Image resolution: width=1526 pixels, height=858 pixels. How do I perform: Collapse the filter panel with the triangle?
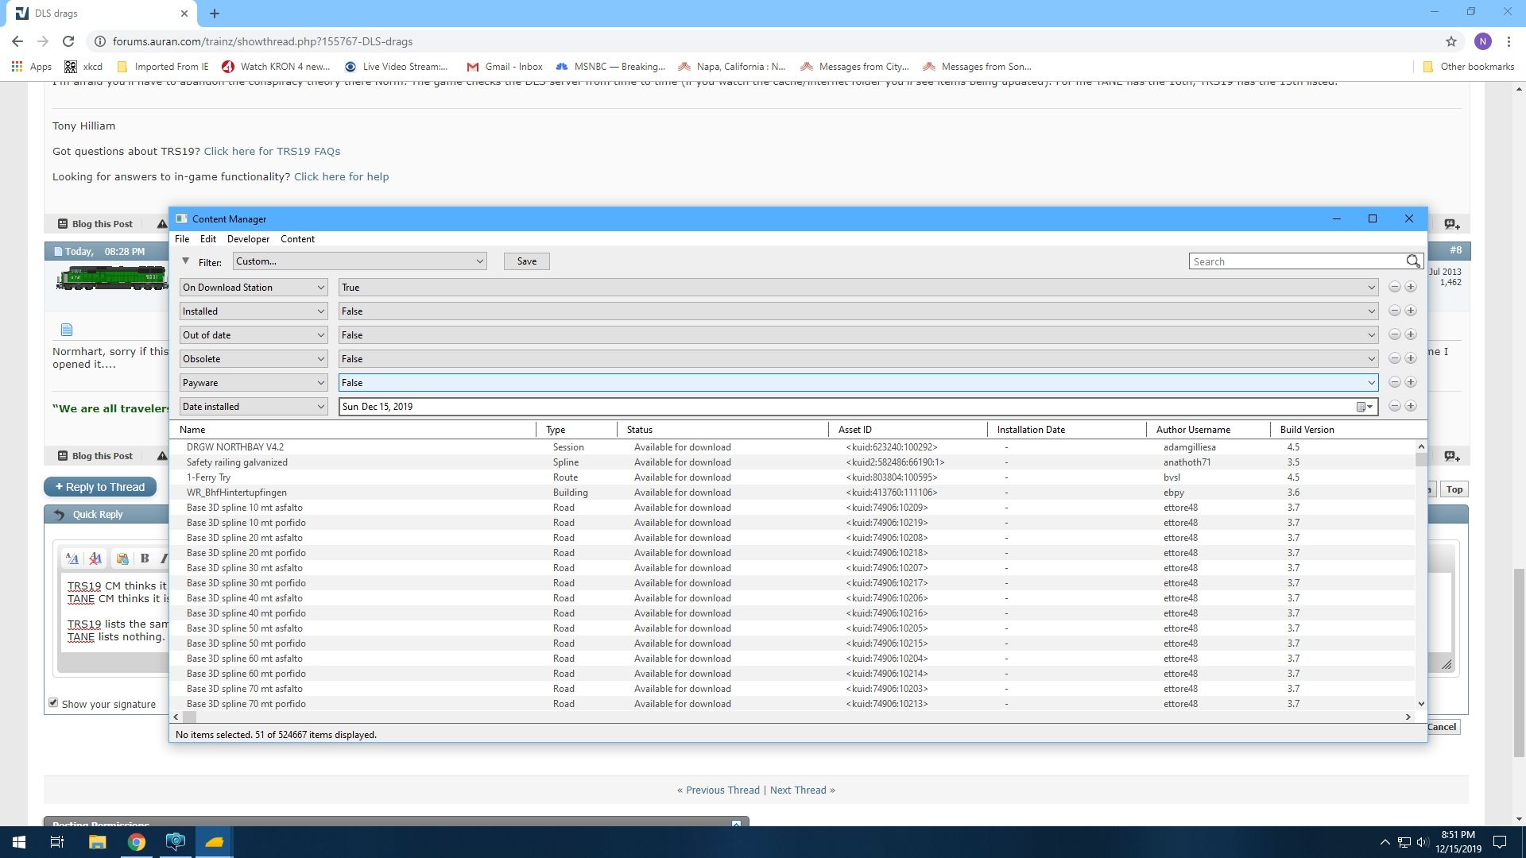[x=185, y=261]
